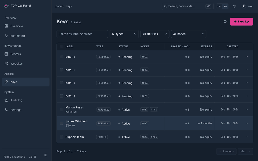The width and height of the screenshot is (258, 161).
Task: Click the TRAFFIC (30D) column header
Action: (180, 46)
